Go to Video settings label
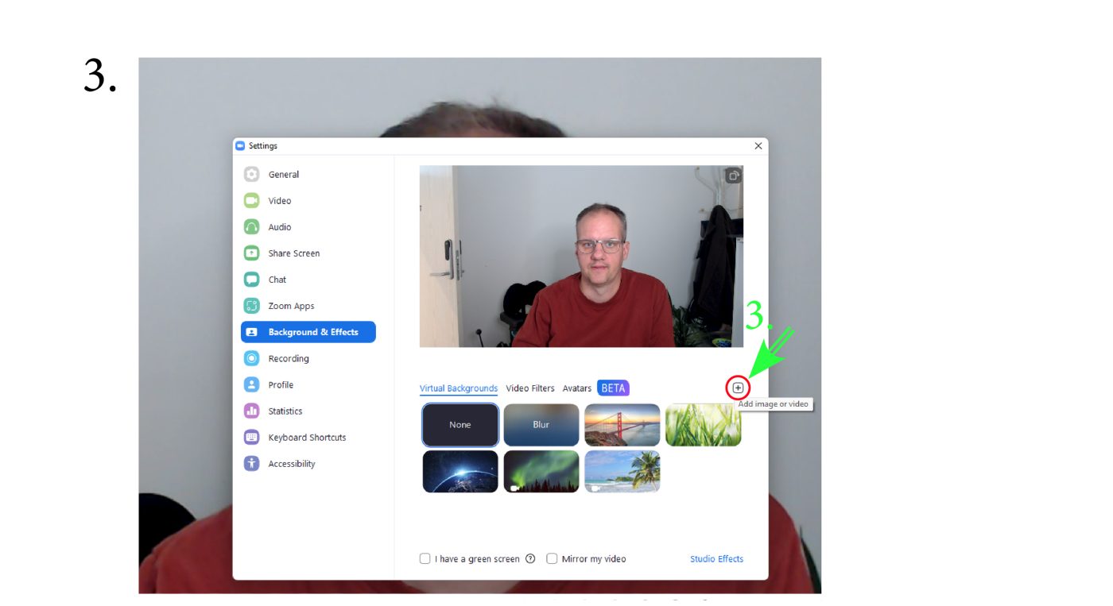The height and width of the screenshot is (606, 1113). pos(280,201)
